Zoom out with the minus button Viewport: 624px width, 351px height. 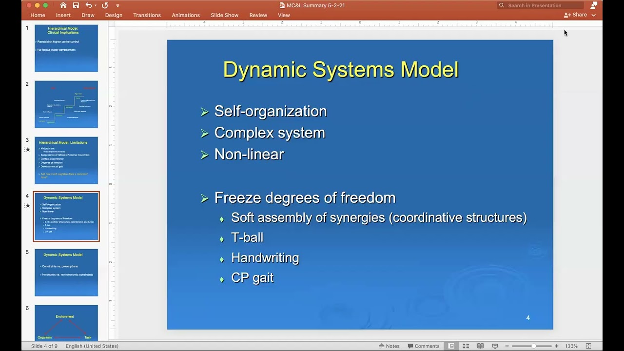coord(507,346)
